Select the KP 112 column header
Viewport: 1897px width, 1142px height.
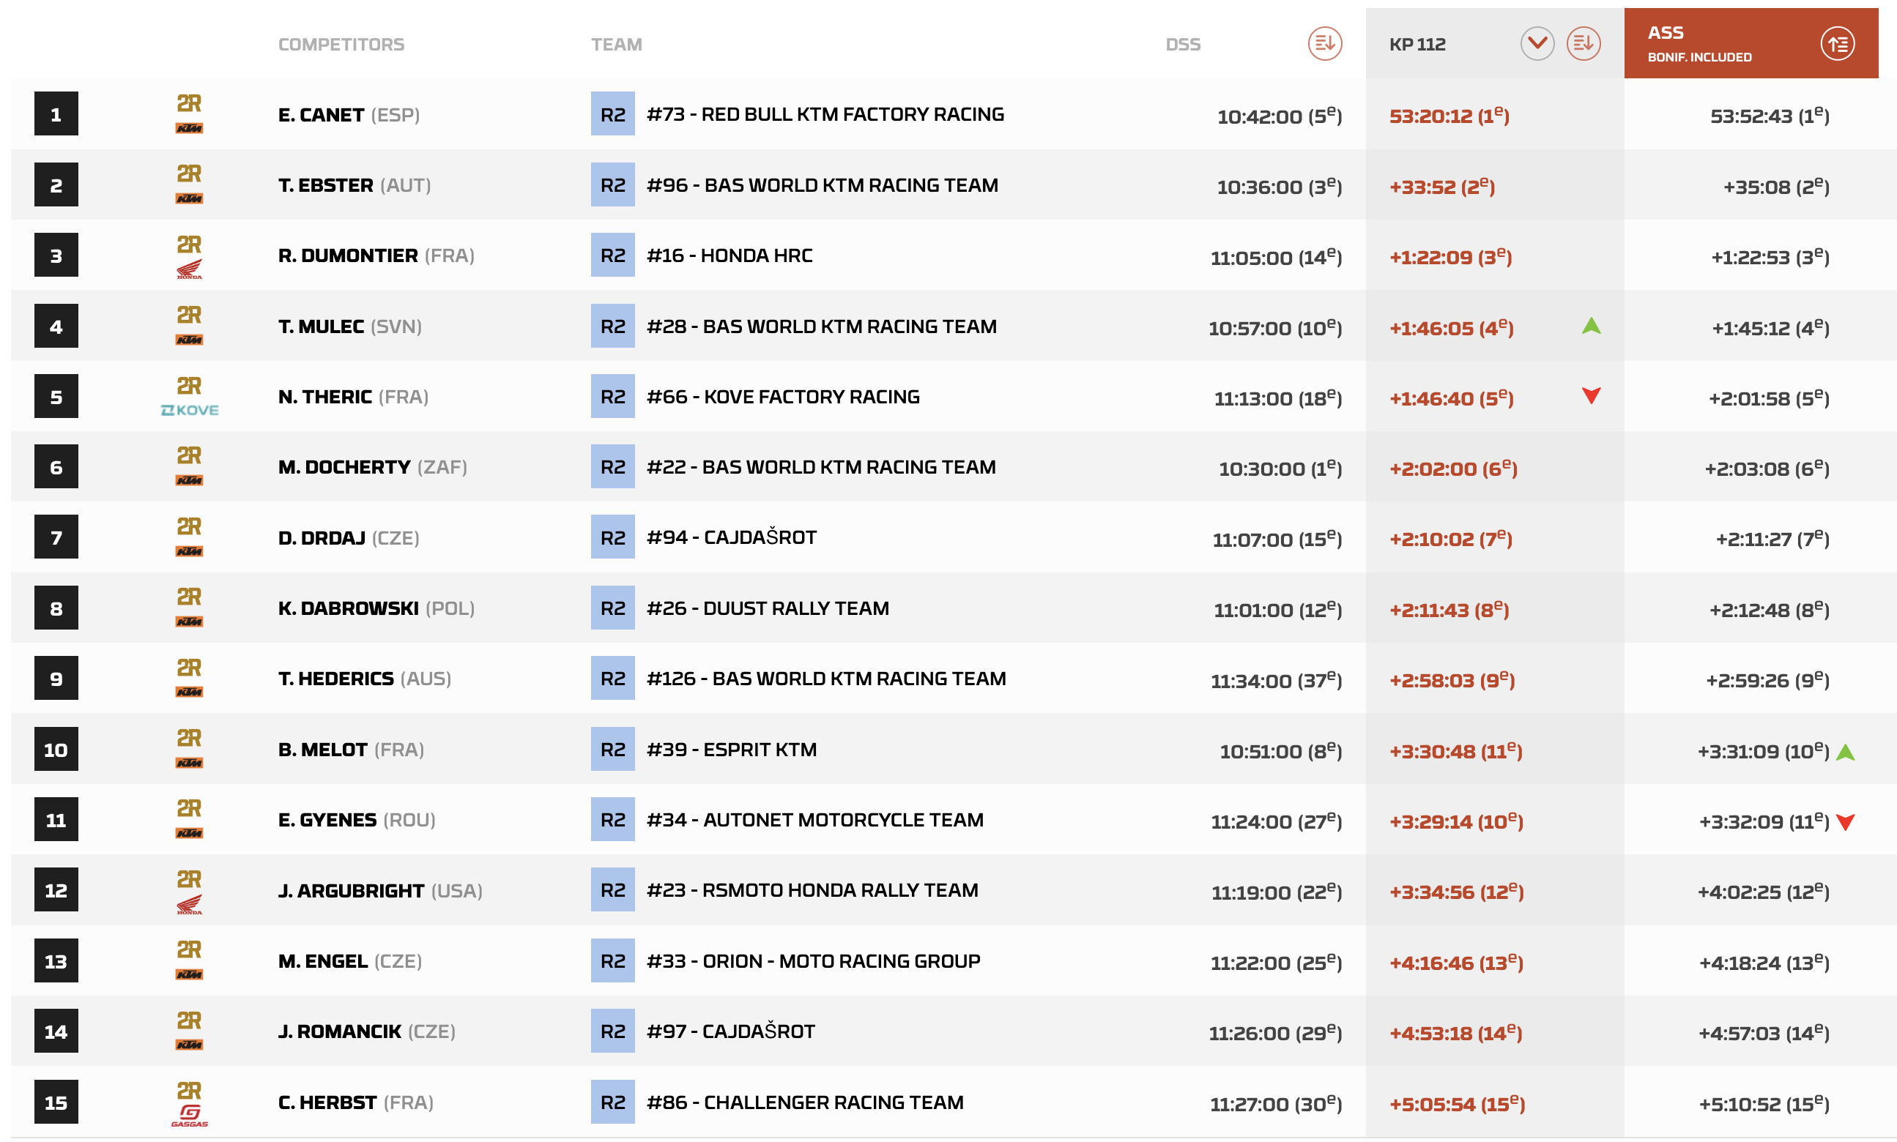(x=1417, y=45)
